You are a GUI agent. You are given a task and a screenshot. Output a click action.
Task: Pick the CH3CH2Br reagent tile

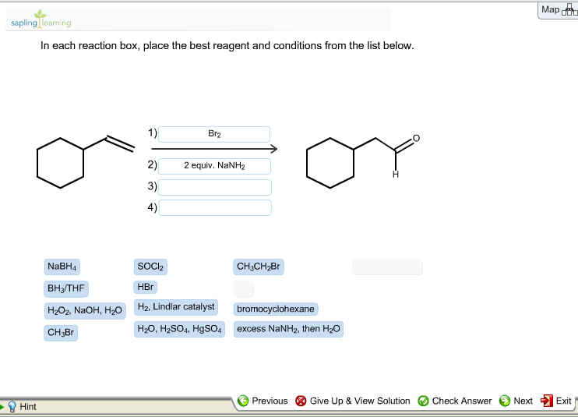click(x=259, y=267)
